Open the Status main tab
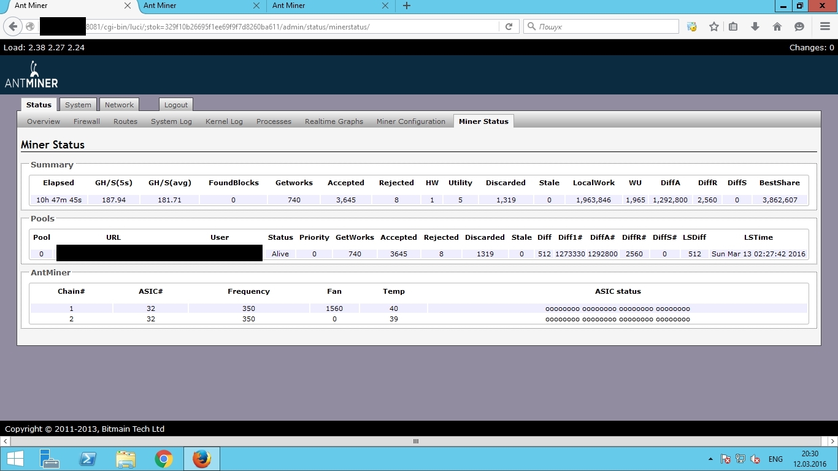Screen dimensions: 838x471 coord(39,105)
